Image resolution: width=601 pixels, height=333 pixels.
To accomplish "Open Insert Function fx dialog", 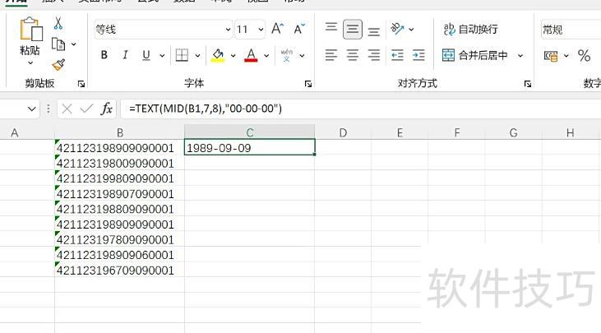I will coord(106,109).
